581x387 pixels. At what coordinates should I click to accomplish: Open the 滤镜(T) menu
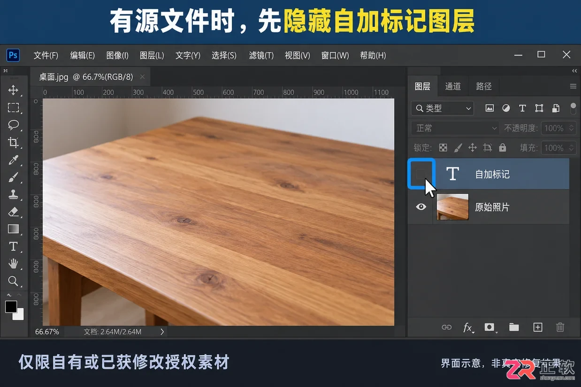click(x=261, y=55)
